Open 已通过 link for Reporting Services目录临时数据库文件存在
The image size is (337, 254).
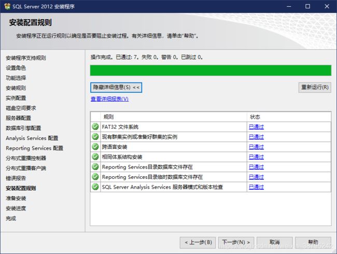(x=256, y=177)
